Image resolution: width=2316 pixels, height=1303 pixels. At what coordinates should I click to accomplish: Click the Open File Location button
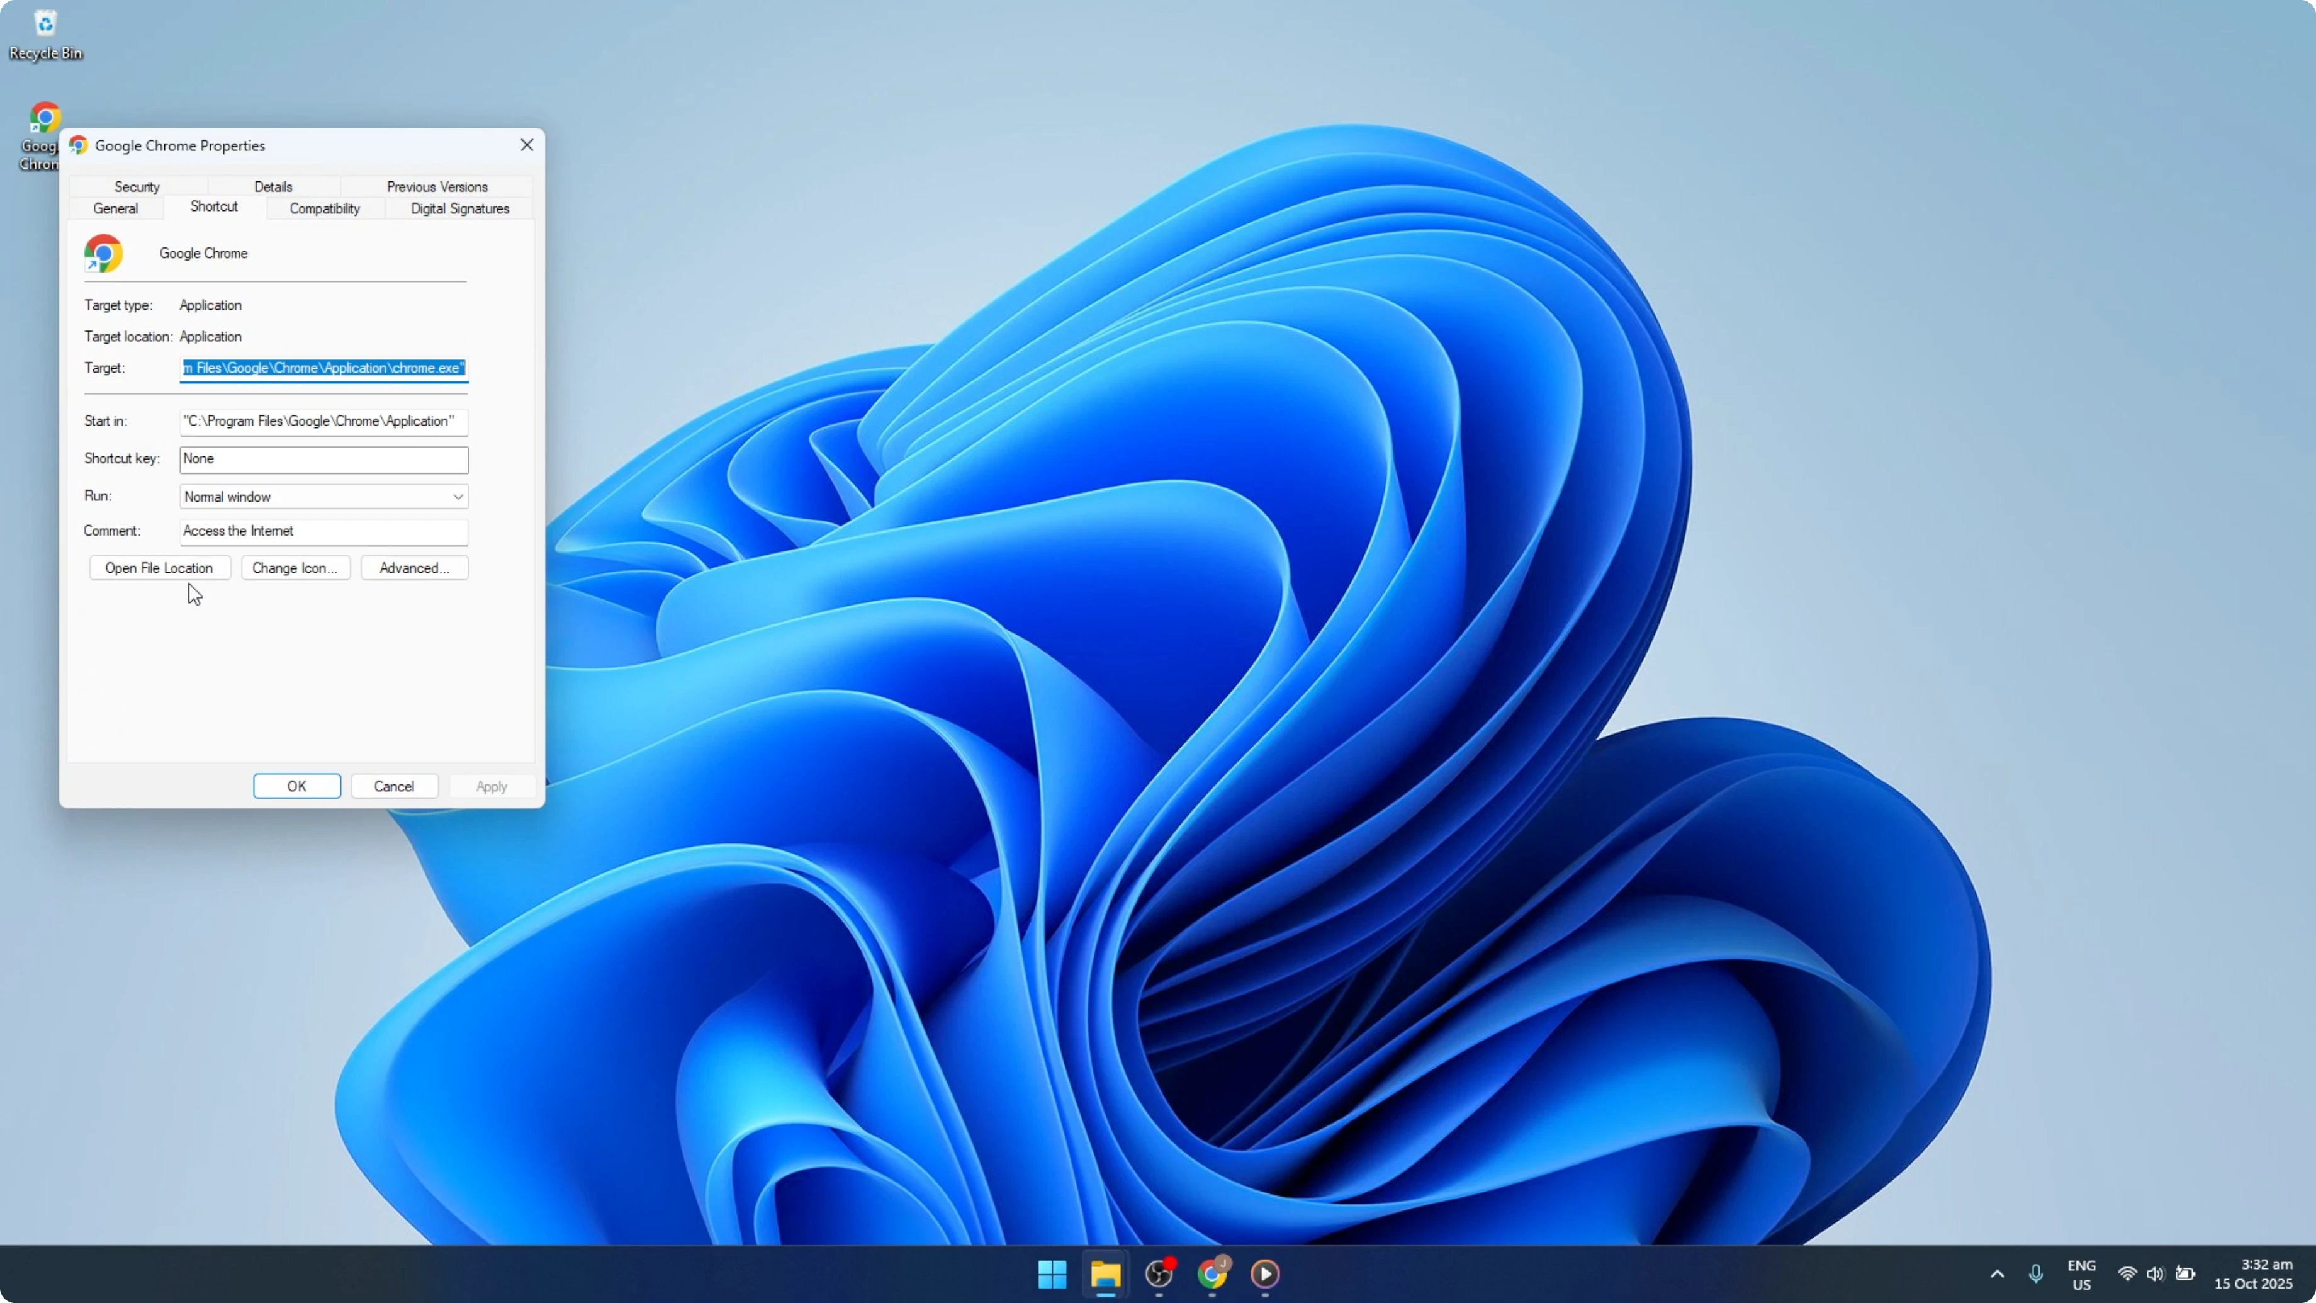[160, 567]
